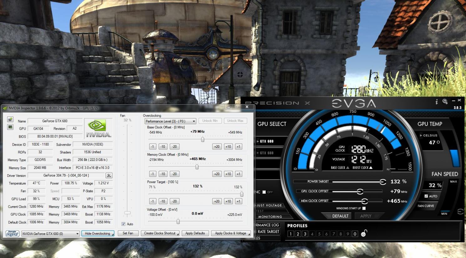Screen dimensions: 466x258
Task: Load profile 0 in Precision X
Action: click(355, 234)
